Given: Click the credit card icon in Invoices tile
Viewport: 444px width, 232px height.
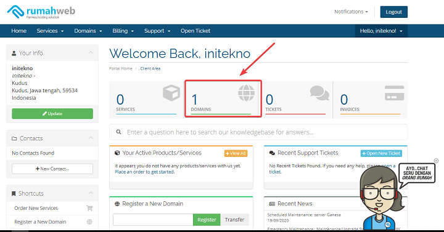Looking at the screenshot, I should (395, 93).
